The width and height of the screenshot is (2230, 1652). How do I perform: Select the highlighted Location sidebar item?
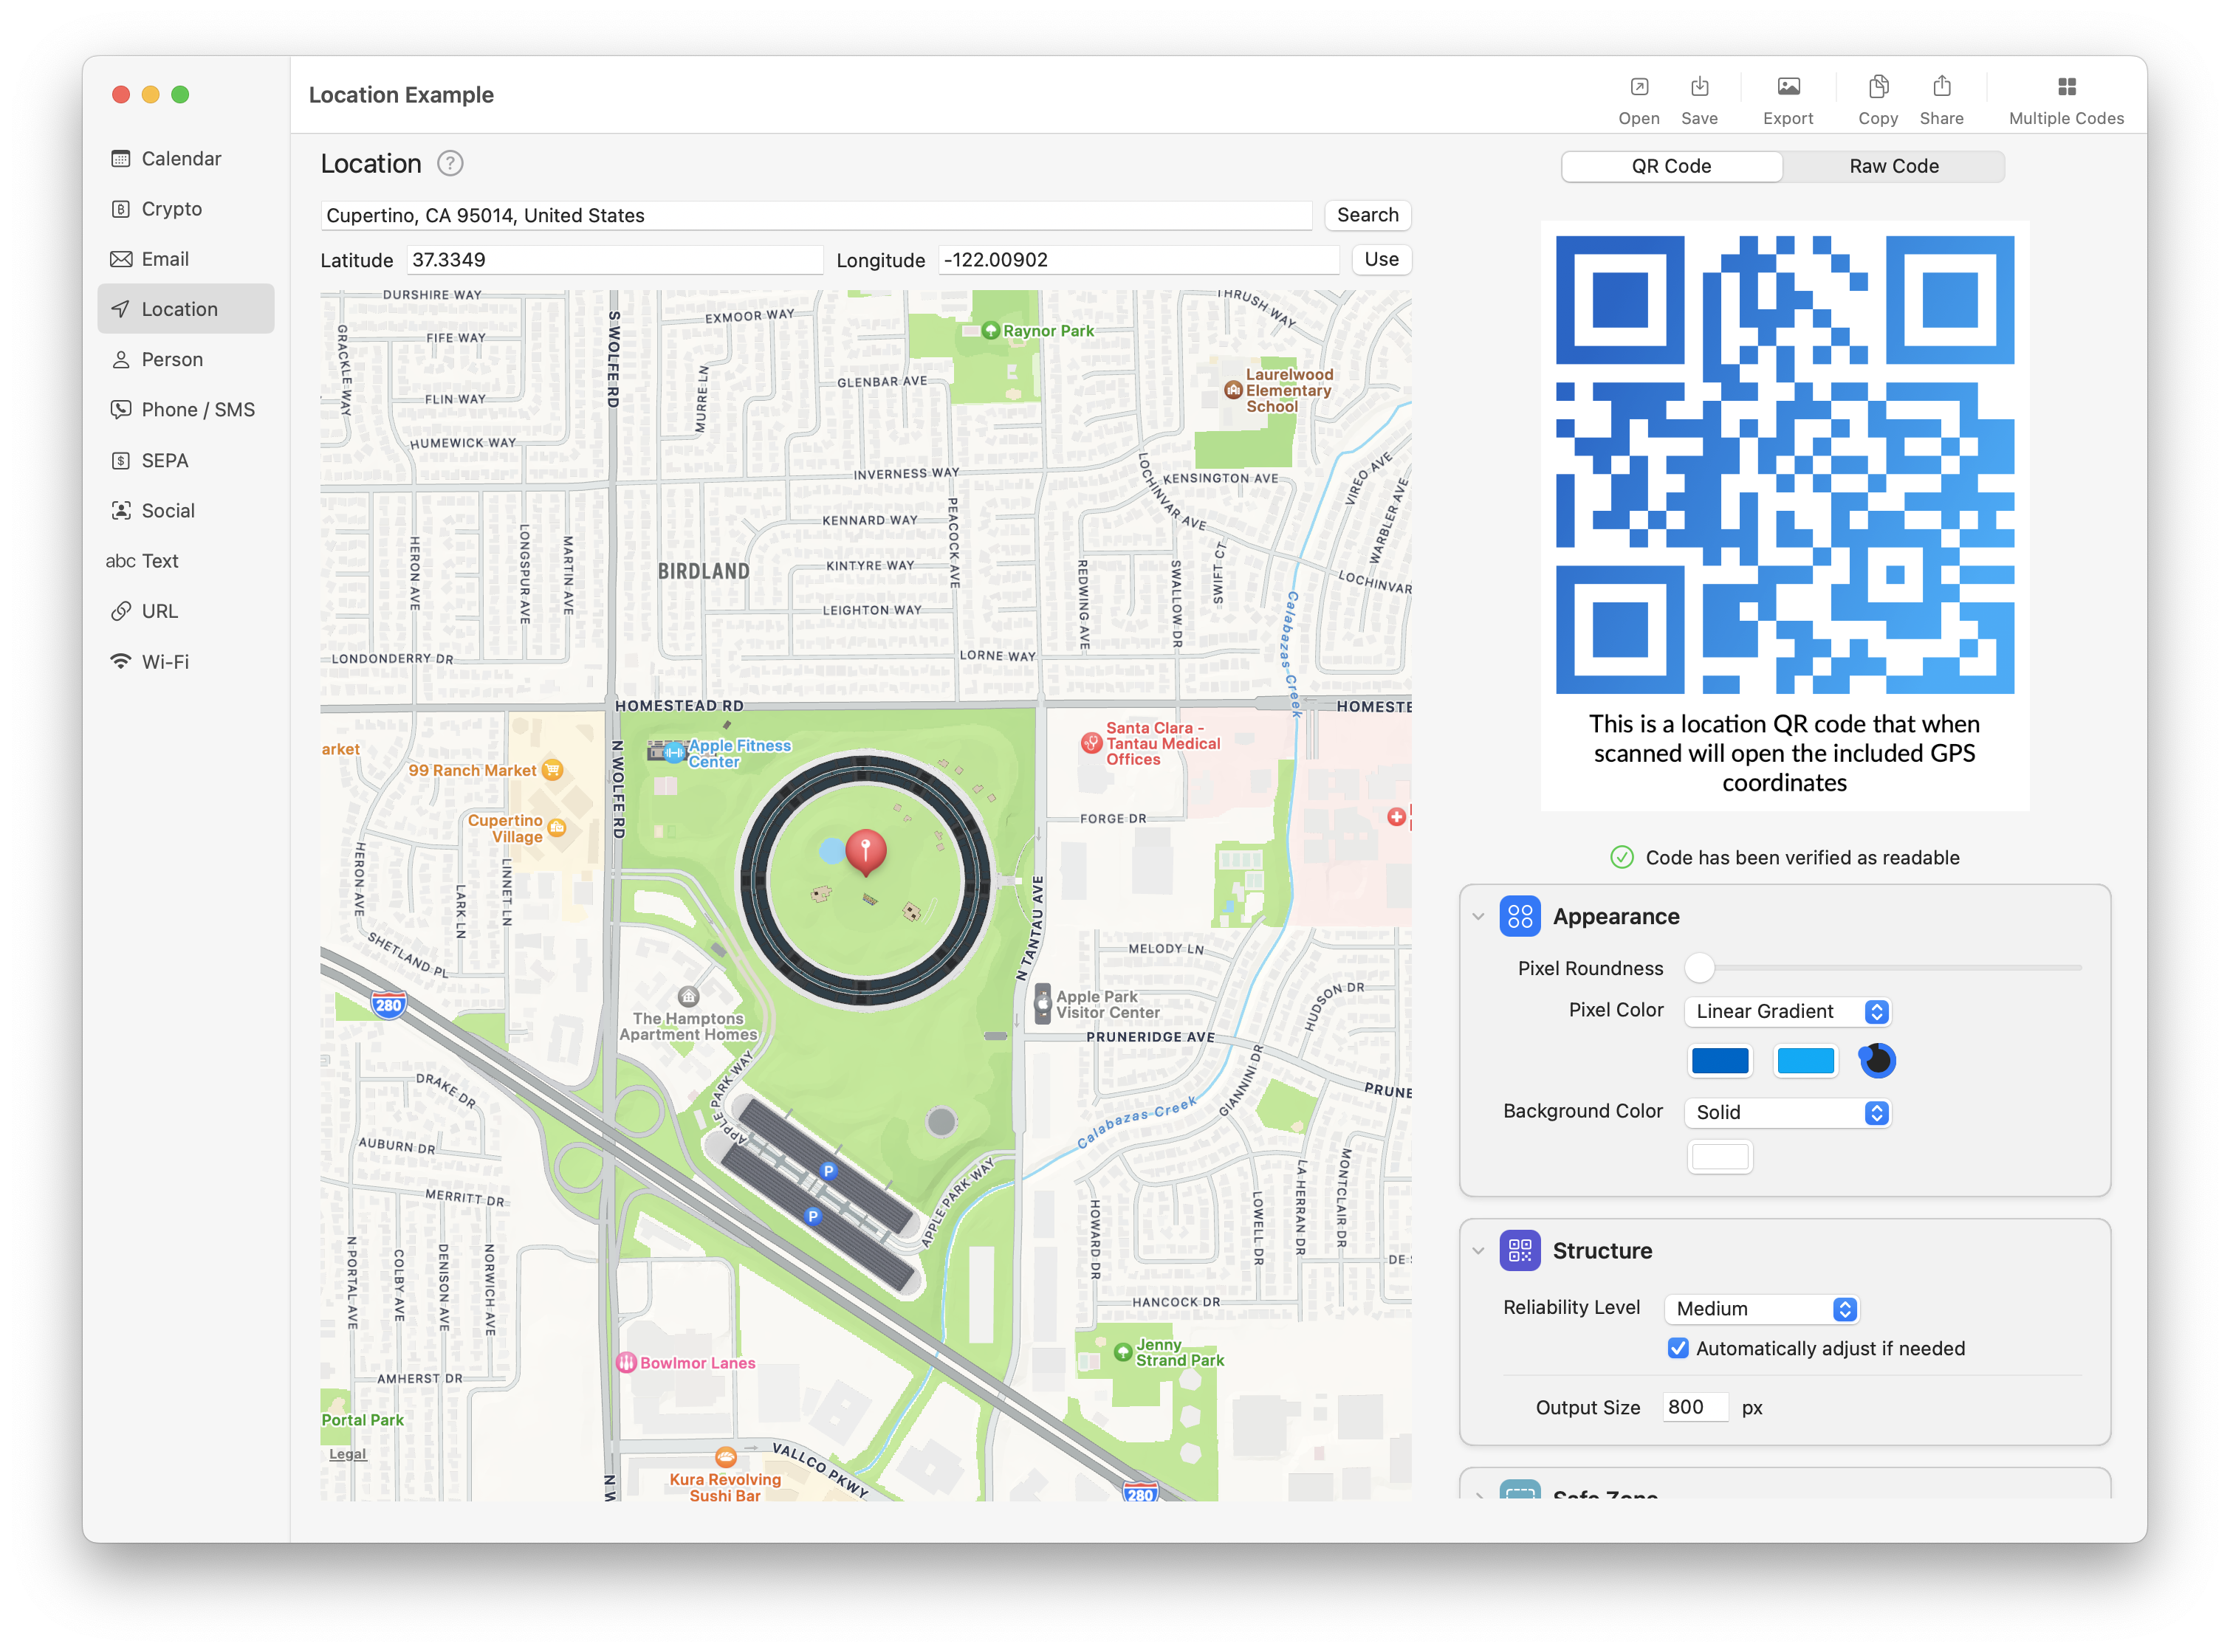tap(186, 308)
